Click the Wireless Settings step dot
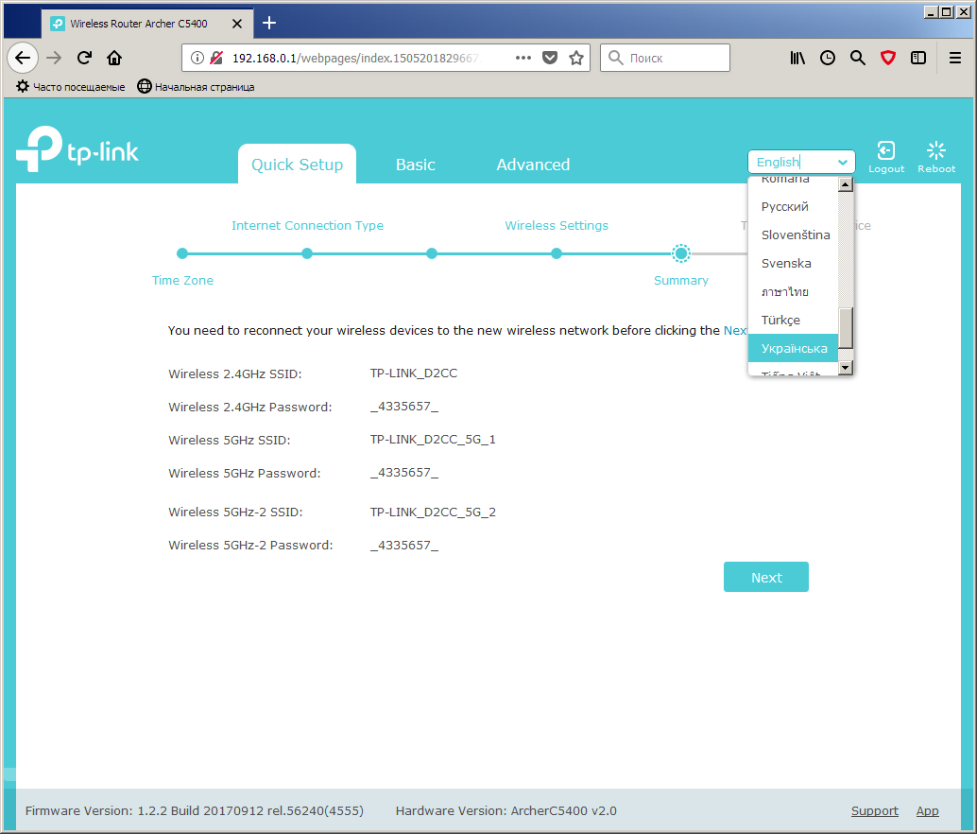 click(557, 253)
